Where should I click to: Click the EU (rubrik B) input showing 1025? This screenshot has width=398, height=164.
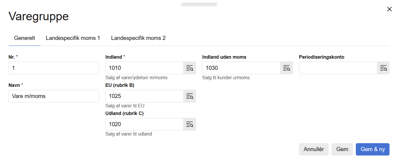pos(144,96)
